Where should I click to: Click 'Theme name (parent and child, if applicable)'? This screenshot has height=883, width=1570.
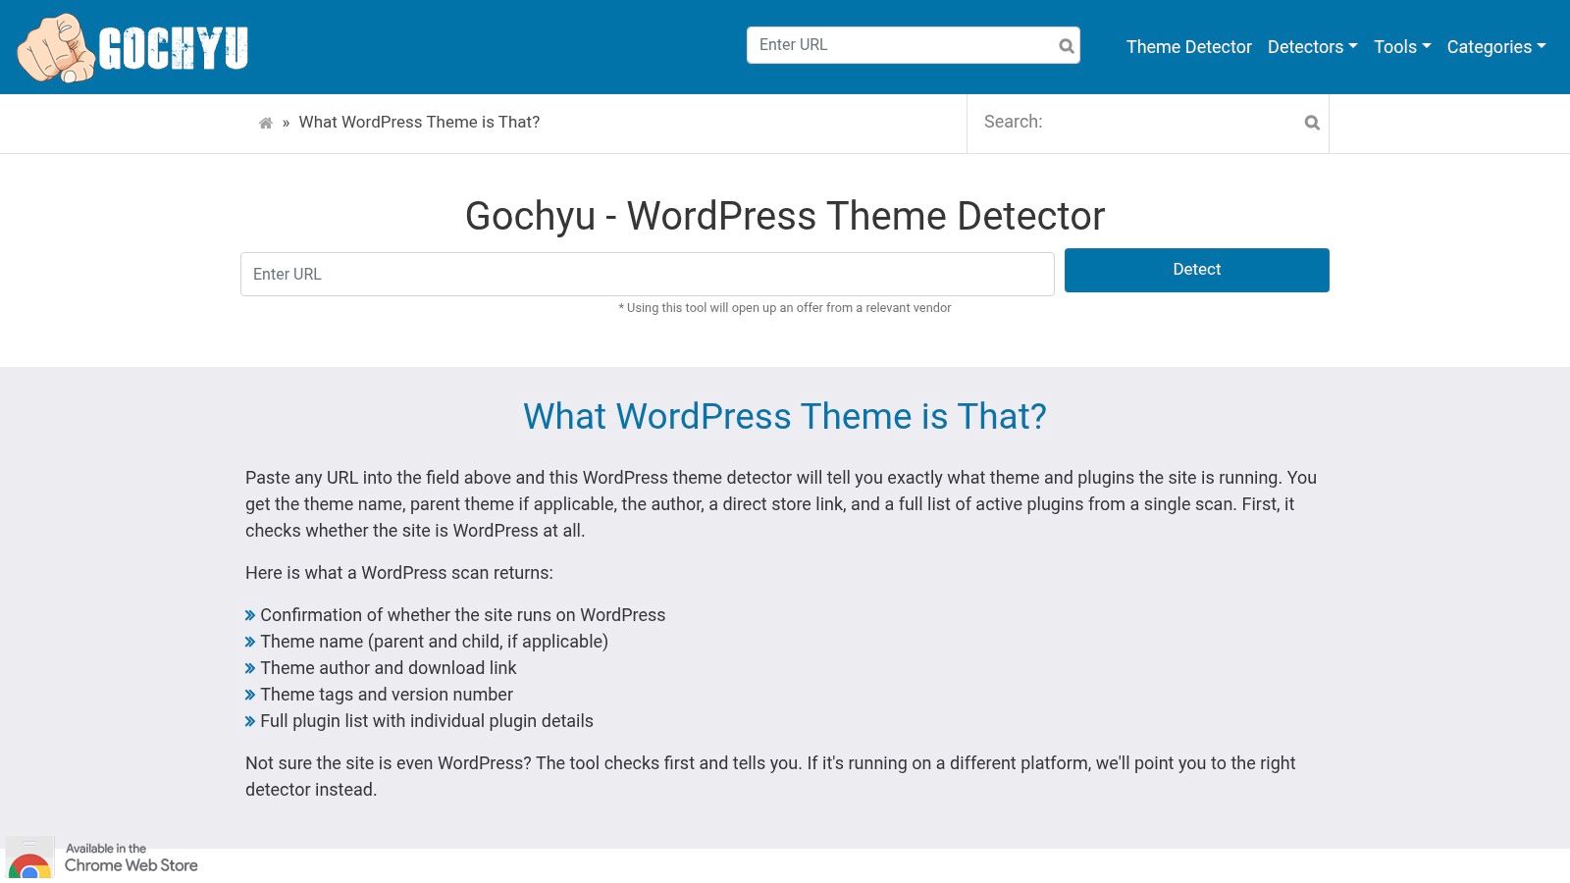[434, 642]
